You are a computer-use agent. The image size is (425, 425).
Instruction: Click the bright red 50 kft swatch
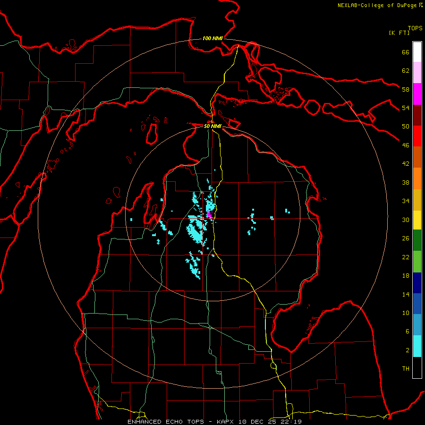click(417, 136)
